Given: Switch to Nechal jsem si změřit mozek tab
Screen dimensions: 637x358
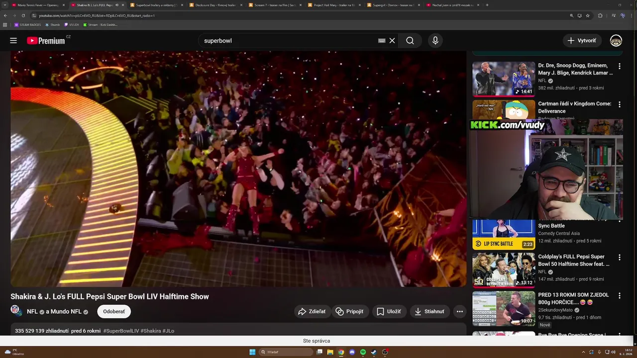Looking at the screenshot, I should point(452,5).
